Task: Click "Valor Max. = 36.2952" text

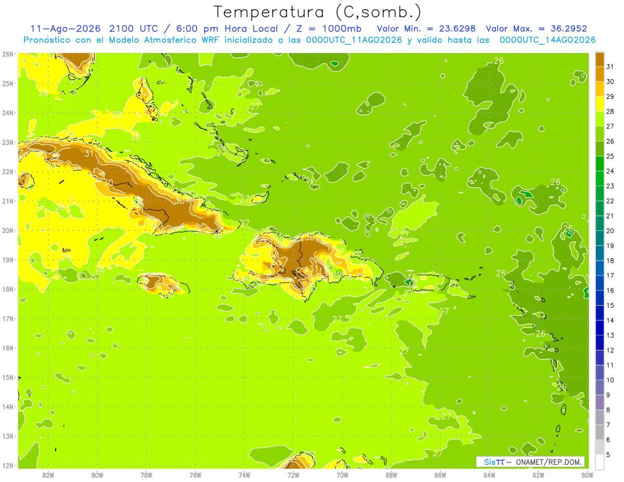Action: (537, 29)
